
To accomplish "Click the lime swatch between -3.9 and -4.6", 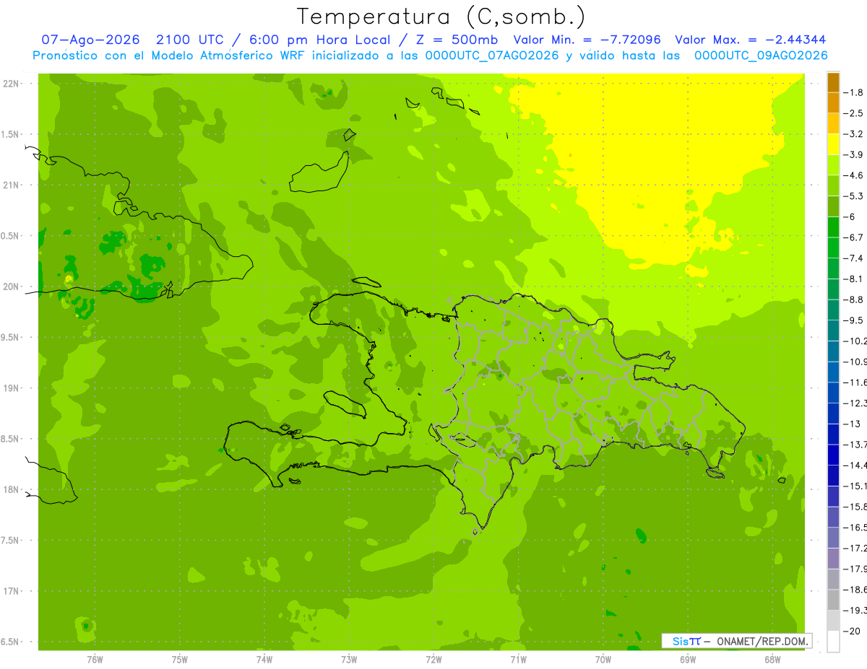I will (x=833, y=165).
